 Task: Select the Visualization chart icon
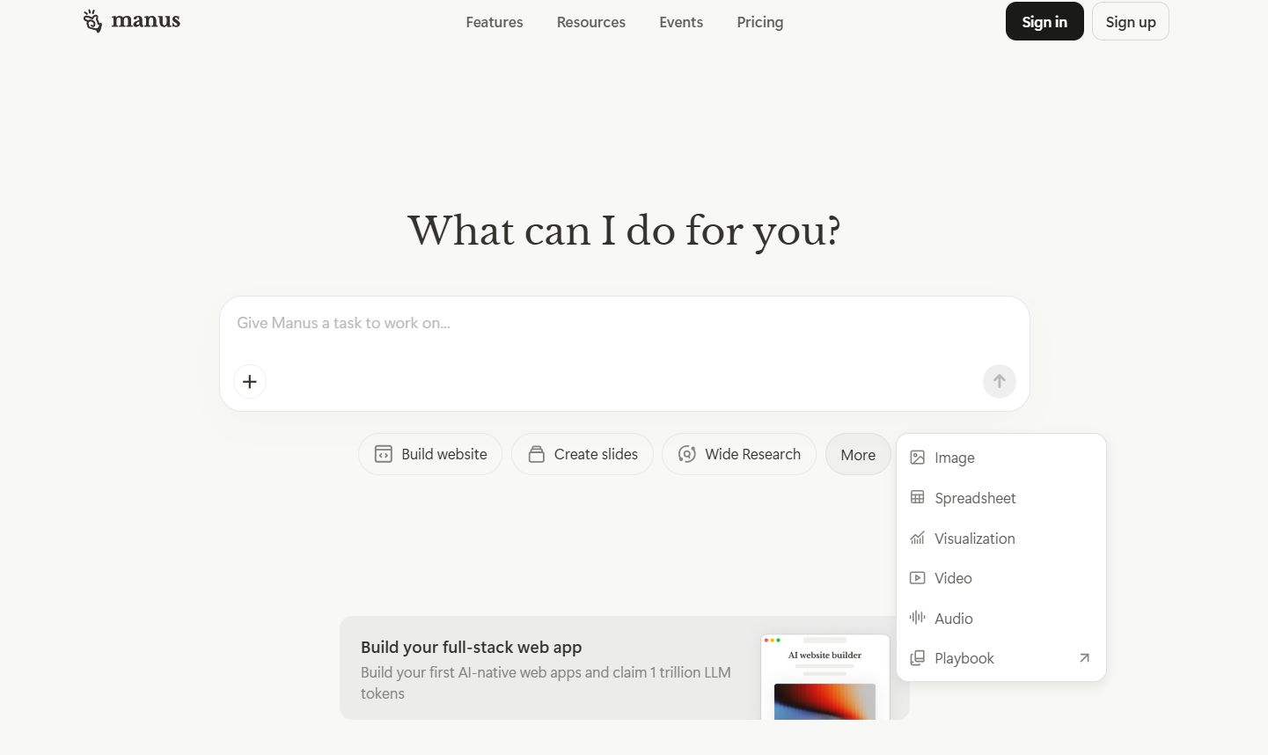[x=918, y=538]
